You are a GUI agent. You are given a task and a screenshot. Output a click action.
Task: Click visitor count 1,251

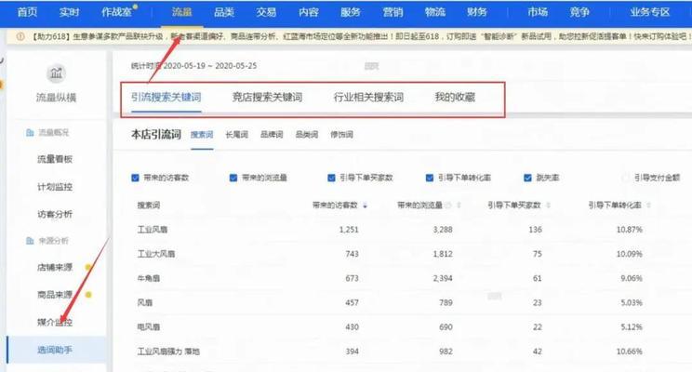(x=349, y=230)
